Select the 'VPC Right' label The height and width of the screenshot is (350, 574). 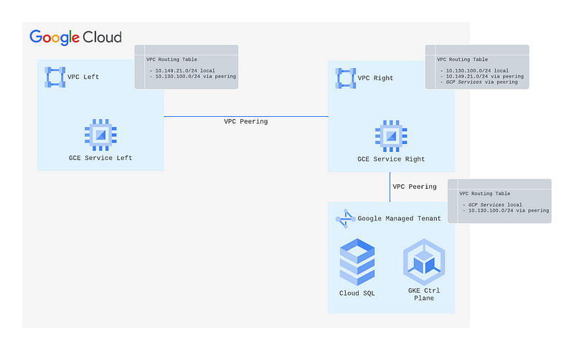click(375, 78)
